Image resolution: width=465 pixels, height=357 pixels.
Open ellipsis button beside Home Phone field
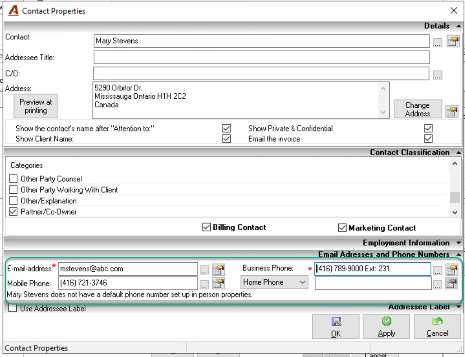(x=437, y=285)
